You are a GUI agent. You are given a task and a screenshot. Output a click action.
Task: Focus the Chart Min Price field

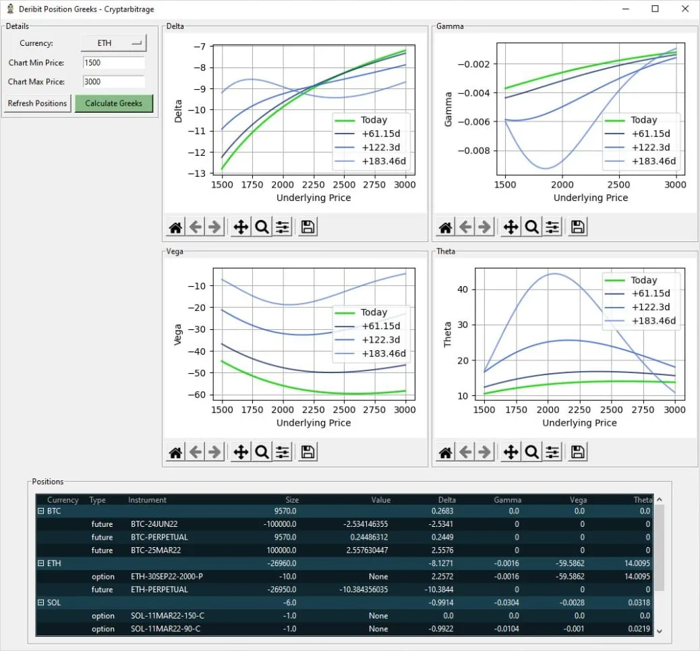click(114, 63)
